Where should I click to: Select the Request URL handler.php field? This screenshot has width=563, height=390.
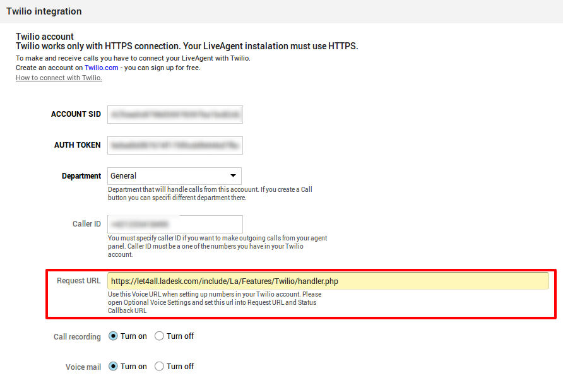coord(328,281)
